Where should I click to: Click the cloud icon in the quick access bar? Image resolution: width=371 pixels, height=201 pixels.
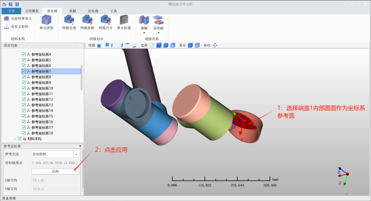click(4, 4)
